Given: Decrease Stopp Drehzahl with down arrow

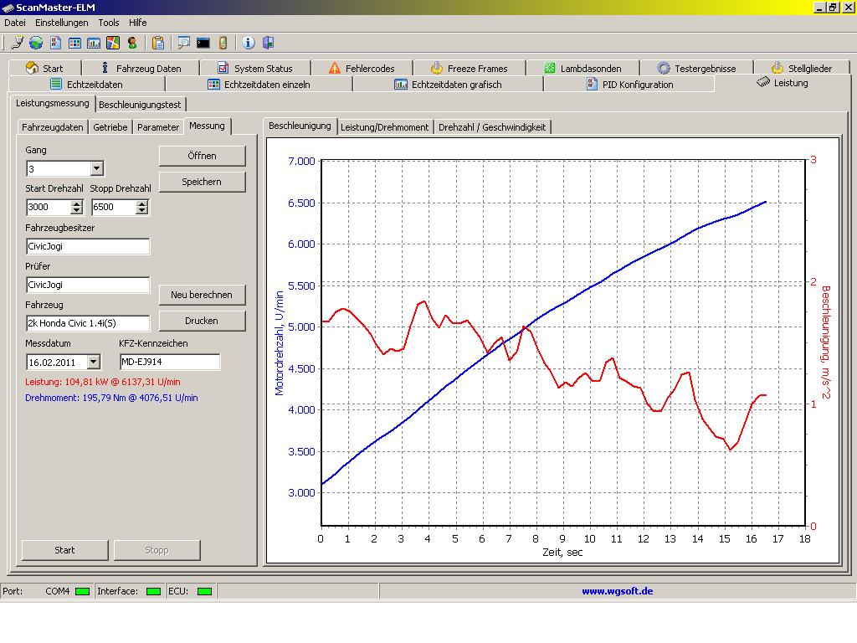Looking at the screenshot, I should click(142, 211).
